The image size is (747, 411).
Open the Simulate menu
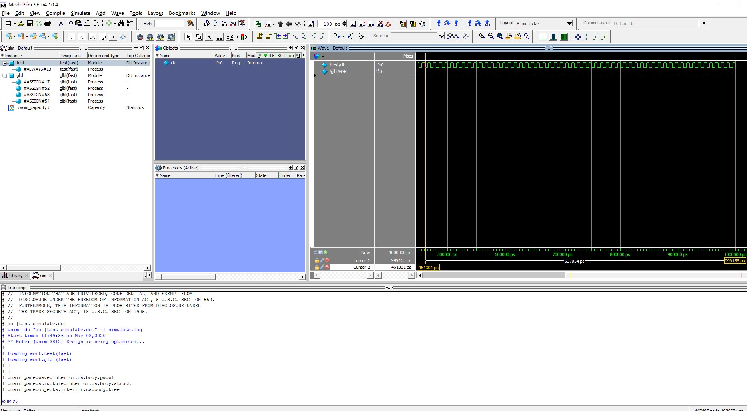pyautogui.click(x=80, y=13)
